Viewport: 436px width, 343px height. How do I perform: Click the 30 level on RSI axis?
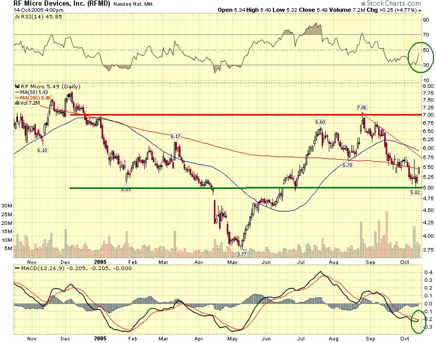click(x=426, y=65)
